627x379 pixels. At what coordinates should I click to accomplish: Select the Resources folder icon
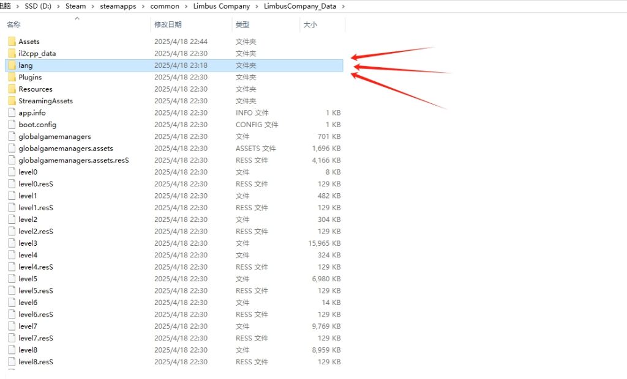tap(12, 89)
